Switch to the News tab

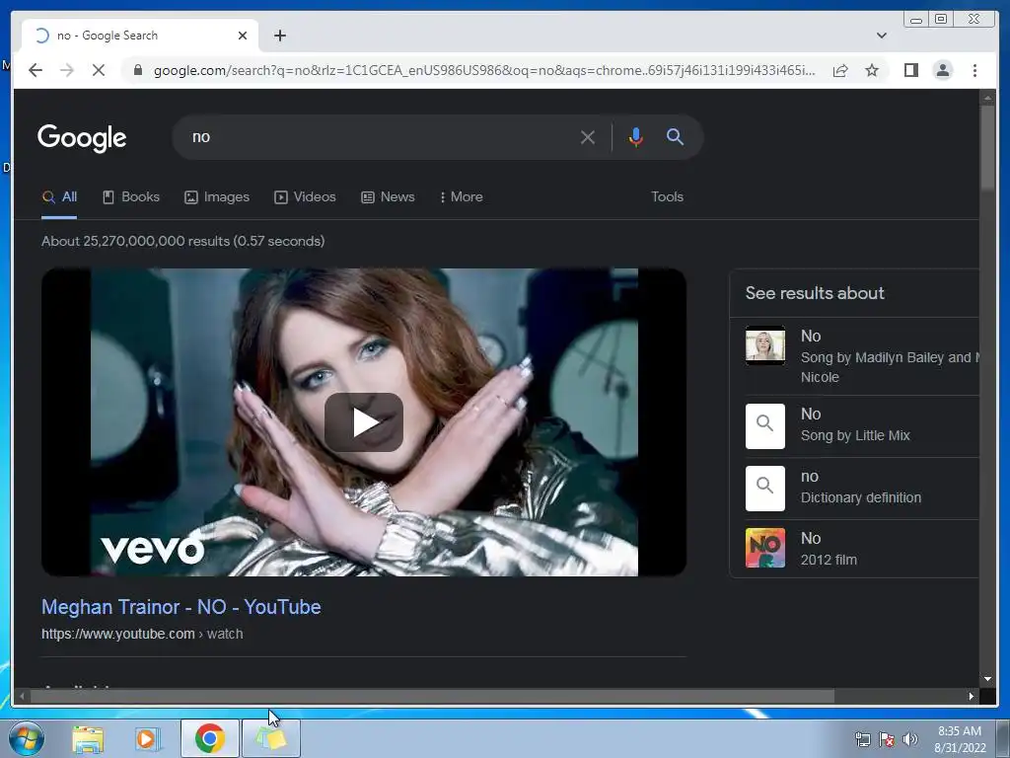[388, 197]
